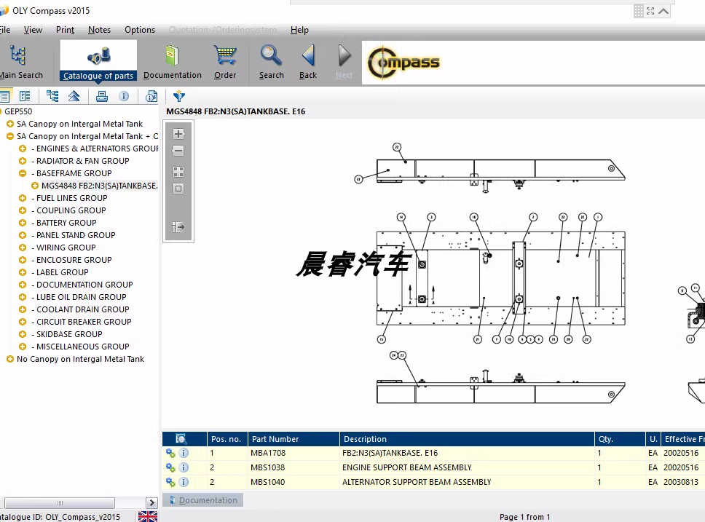Click the printer icon in the toolbar

pos(102,96)
